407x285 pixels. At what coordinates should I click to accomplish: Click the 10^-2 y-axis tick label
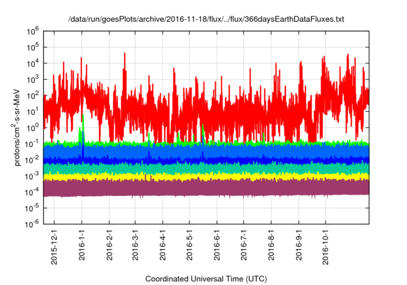click(32, 160)
